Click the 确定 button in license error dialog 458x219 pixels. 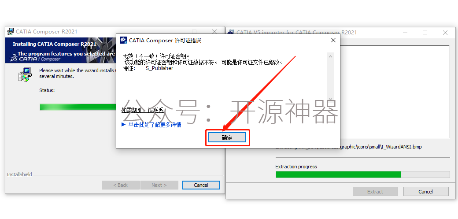pyautogui.click(x=227, y=138)
